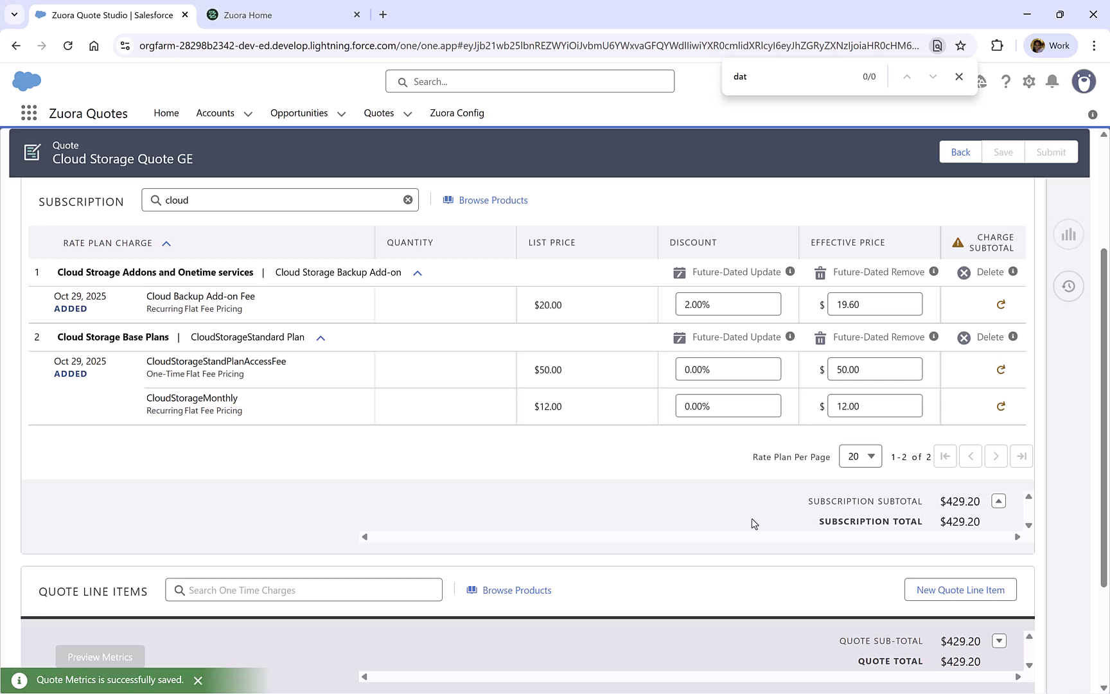Screen dimensions: 1110x694
Task: Open Salesforce notifications bell
Action: tap(1052, 82)
